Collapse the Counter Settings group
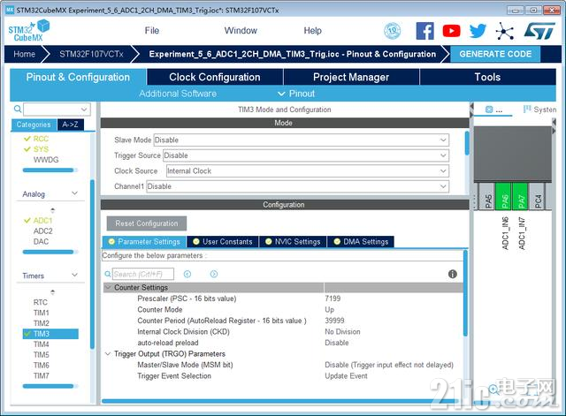The width and height of the screenshot is (566, 416). click(x=108, y=287)
